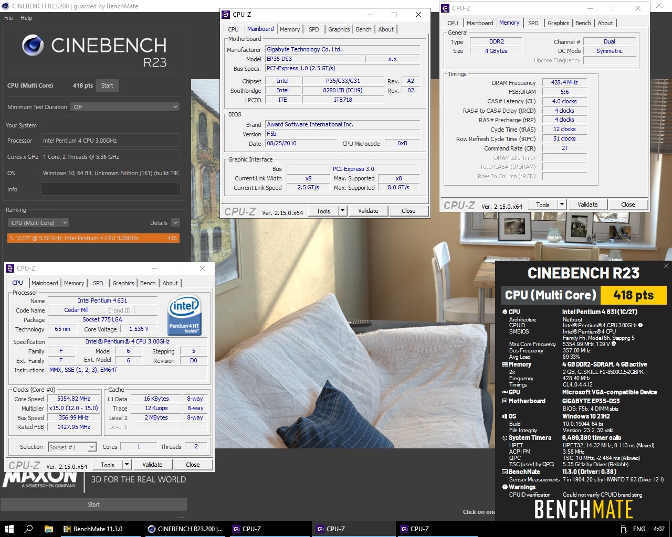This screenshot has height=537, width=672.
Task: Click Tools button in top-right CPU-Z window
Action: point(543,205)
